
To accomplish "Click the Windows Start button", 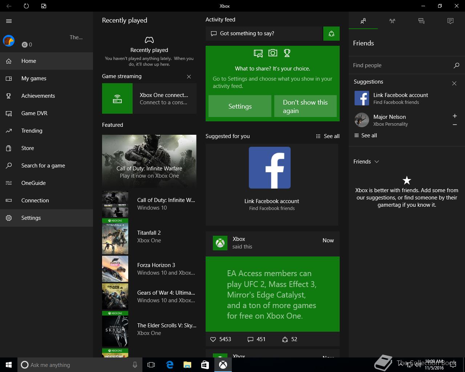I will 9,365.
